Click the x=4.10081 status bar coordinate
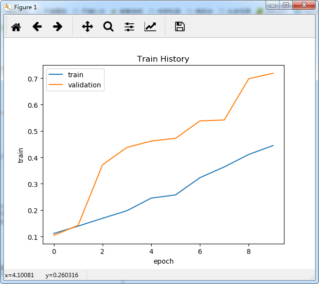319x284 pixels. pyautogui.click(x=19, y=275)
